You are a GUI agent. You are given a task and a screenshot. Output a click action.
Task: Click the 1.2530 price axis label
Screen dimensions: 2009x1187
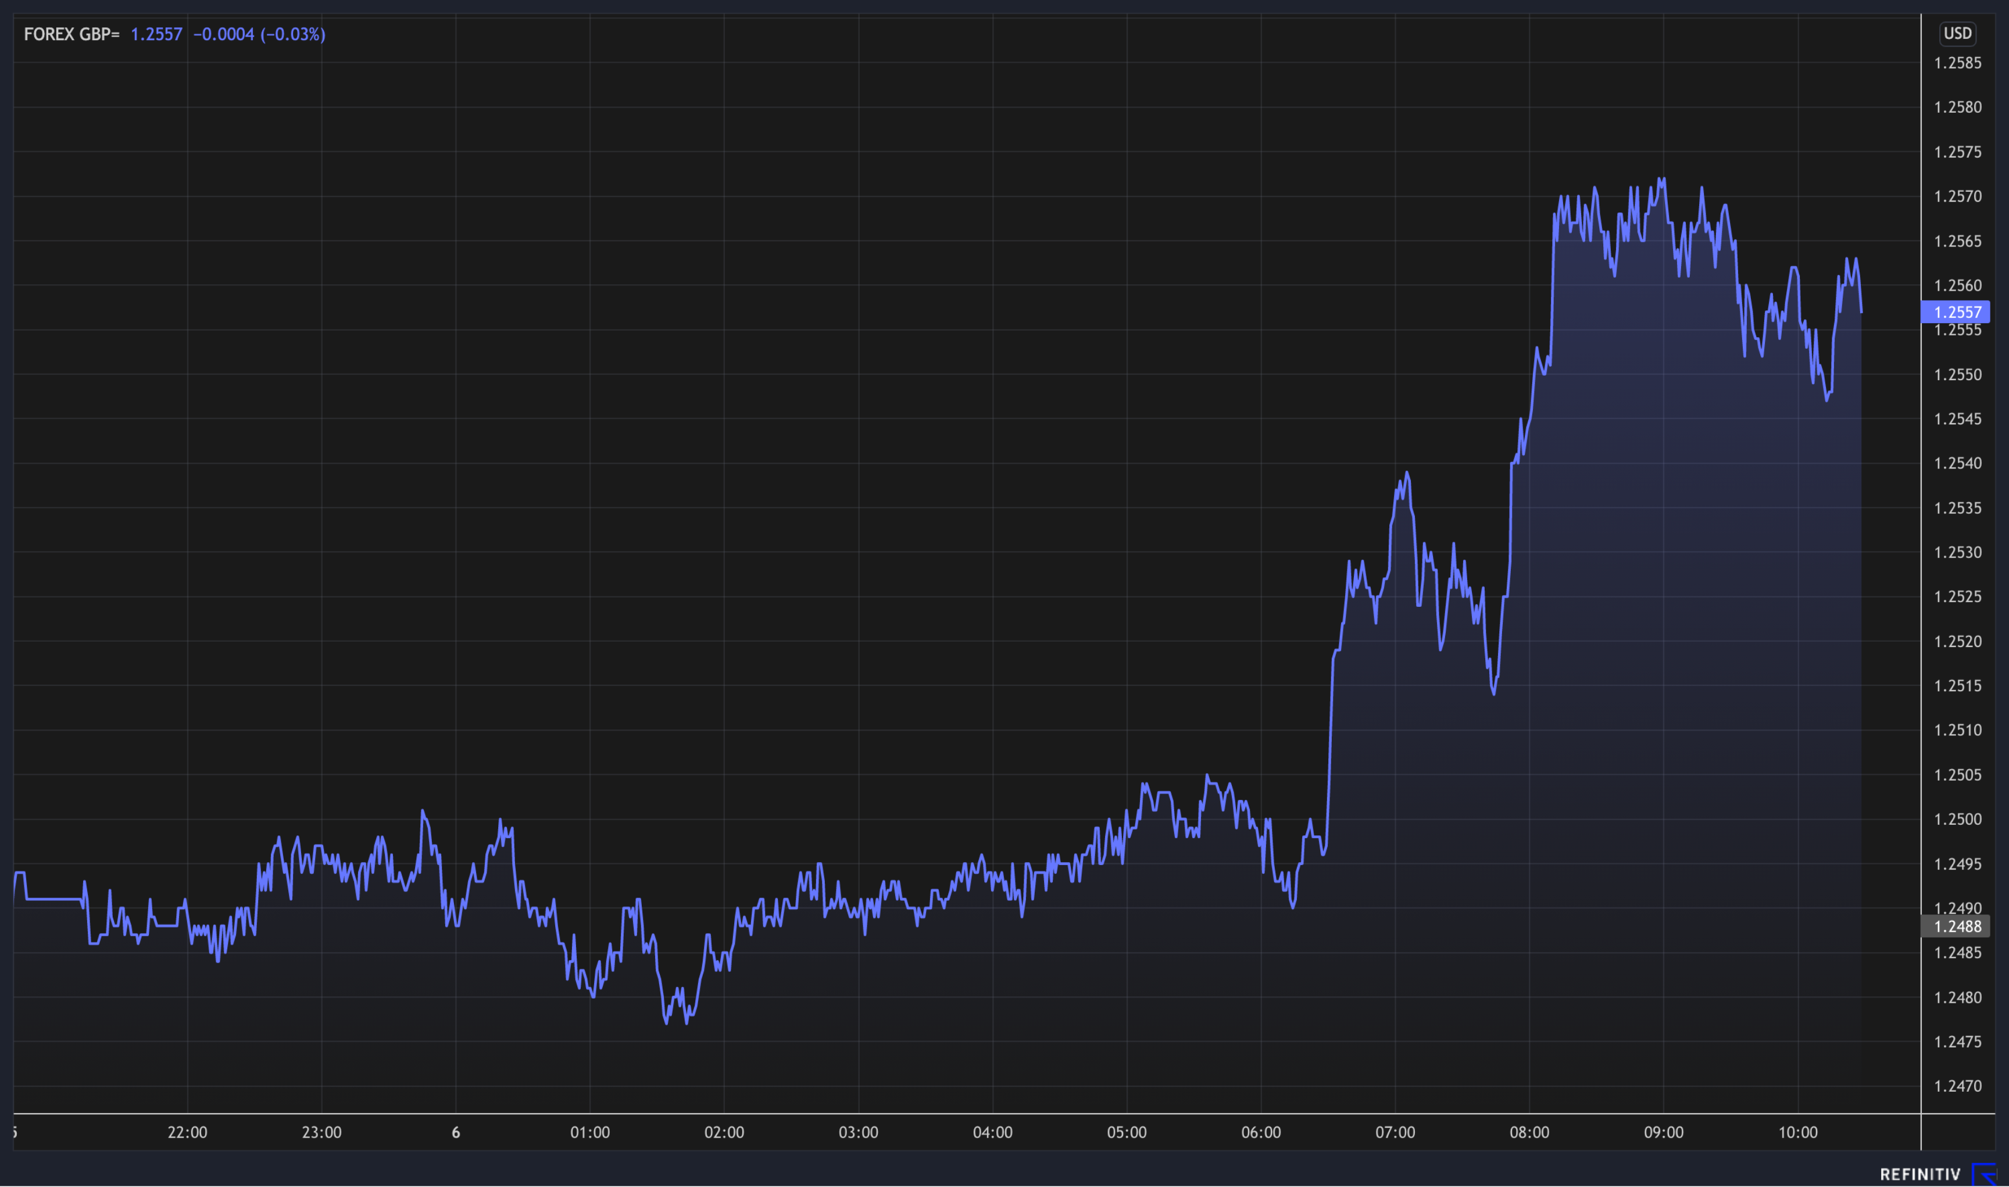(x=1958, y=553)
